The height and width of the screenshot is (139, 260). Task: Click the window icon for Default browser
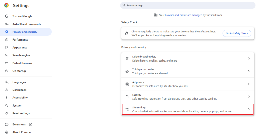pyautogui.click(x=7, y=63)
